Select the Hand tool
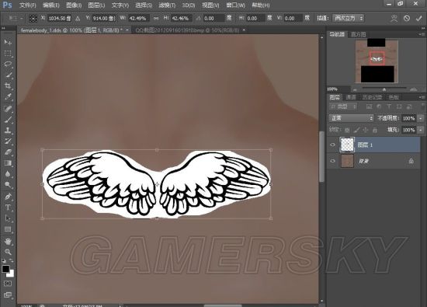 [8, 241]
